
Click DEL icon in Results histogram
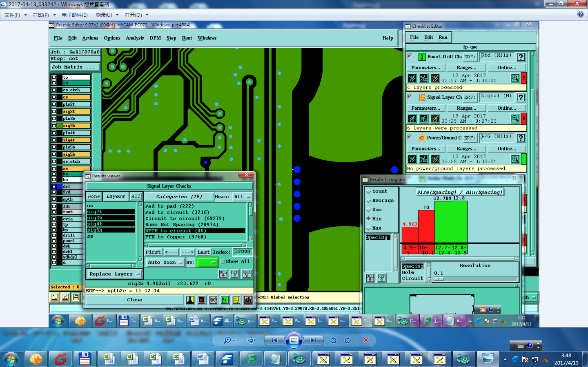[x=370, y=278]
